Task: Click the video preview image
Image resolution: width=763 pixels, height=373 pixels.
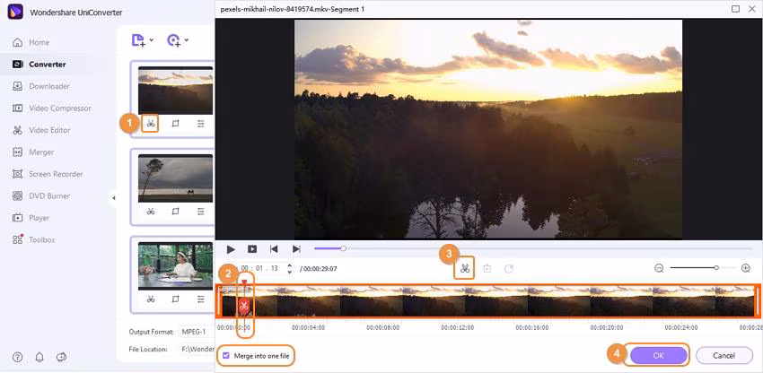Action: click(x=488, y=129)
